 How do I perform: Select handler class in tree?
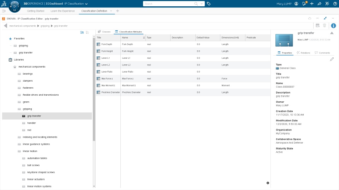point(31,123)
